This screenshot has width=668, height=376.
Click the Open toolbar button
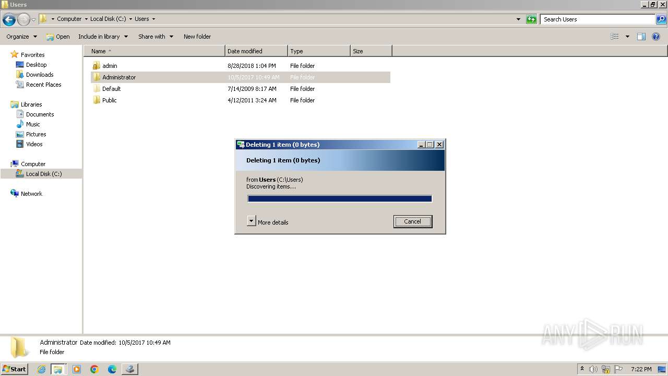click(x=58, y=37)
